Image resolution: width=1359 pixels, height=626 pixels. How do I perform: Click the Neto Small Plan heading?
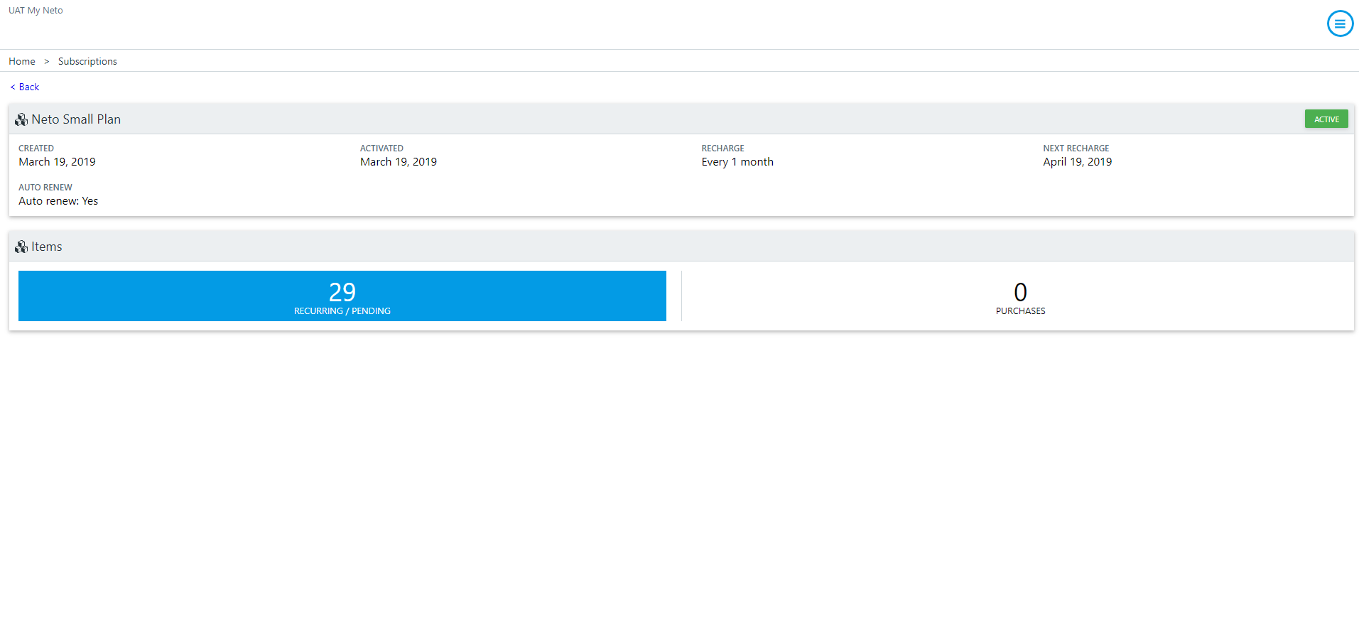tap(76, 119)
